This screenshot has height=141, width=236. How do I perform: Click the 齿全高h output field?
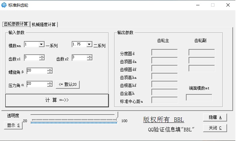tap(165, 92)
